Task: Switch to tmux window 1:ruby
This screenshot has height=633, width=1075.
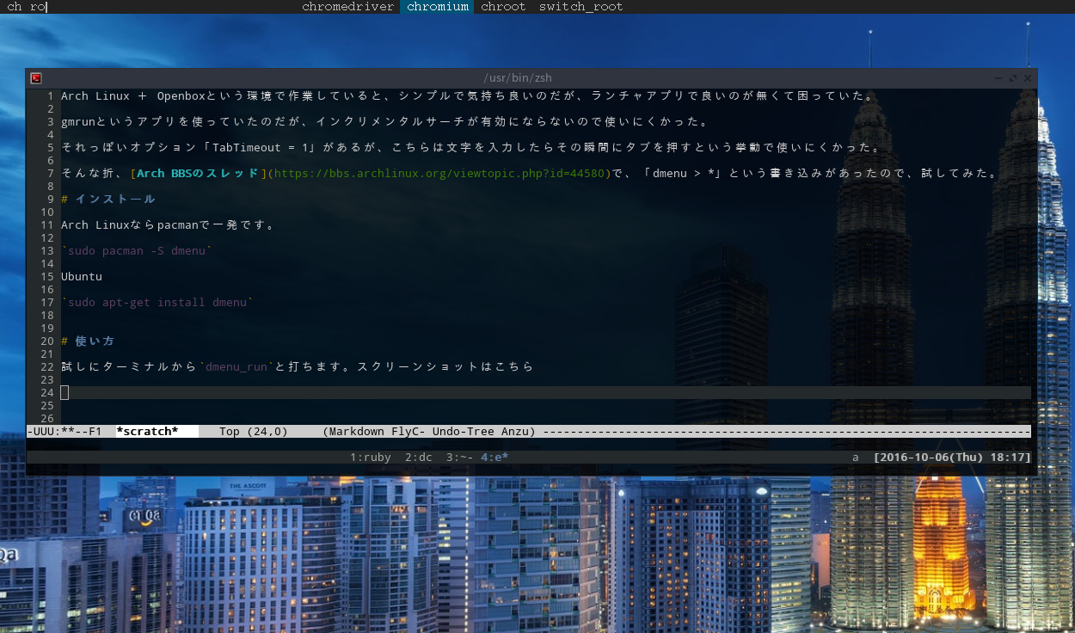Action: (371, 457)
